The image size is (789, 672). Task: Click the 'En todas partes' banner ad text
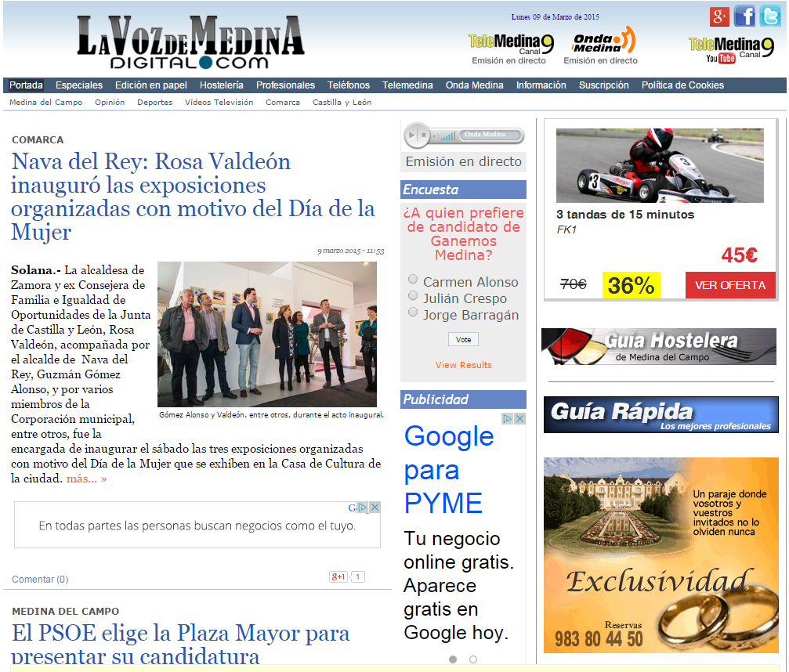tap(197, 526)
